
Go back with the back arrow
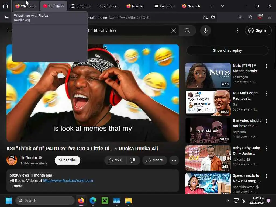[x=6, y=17]
